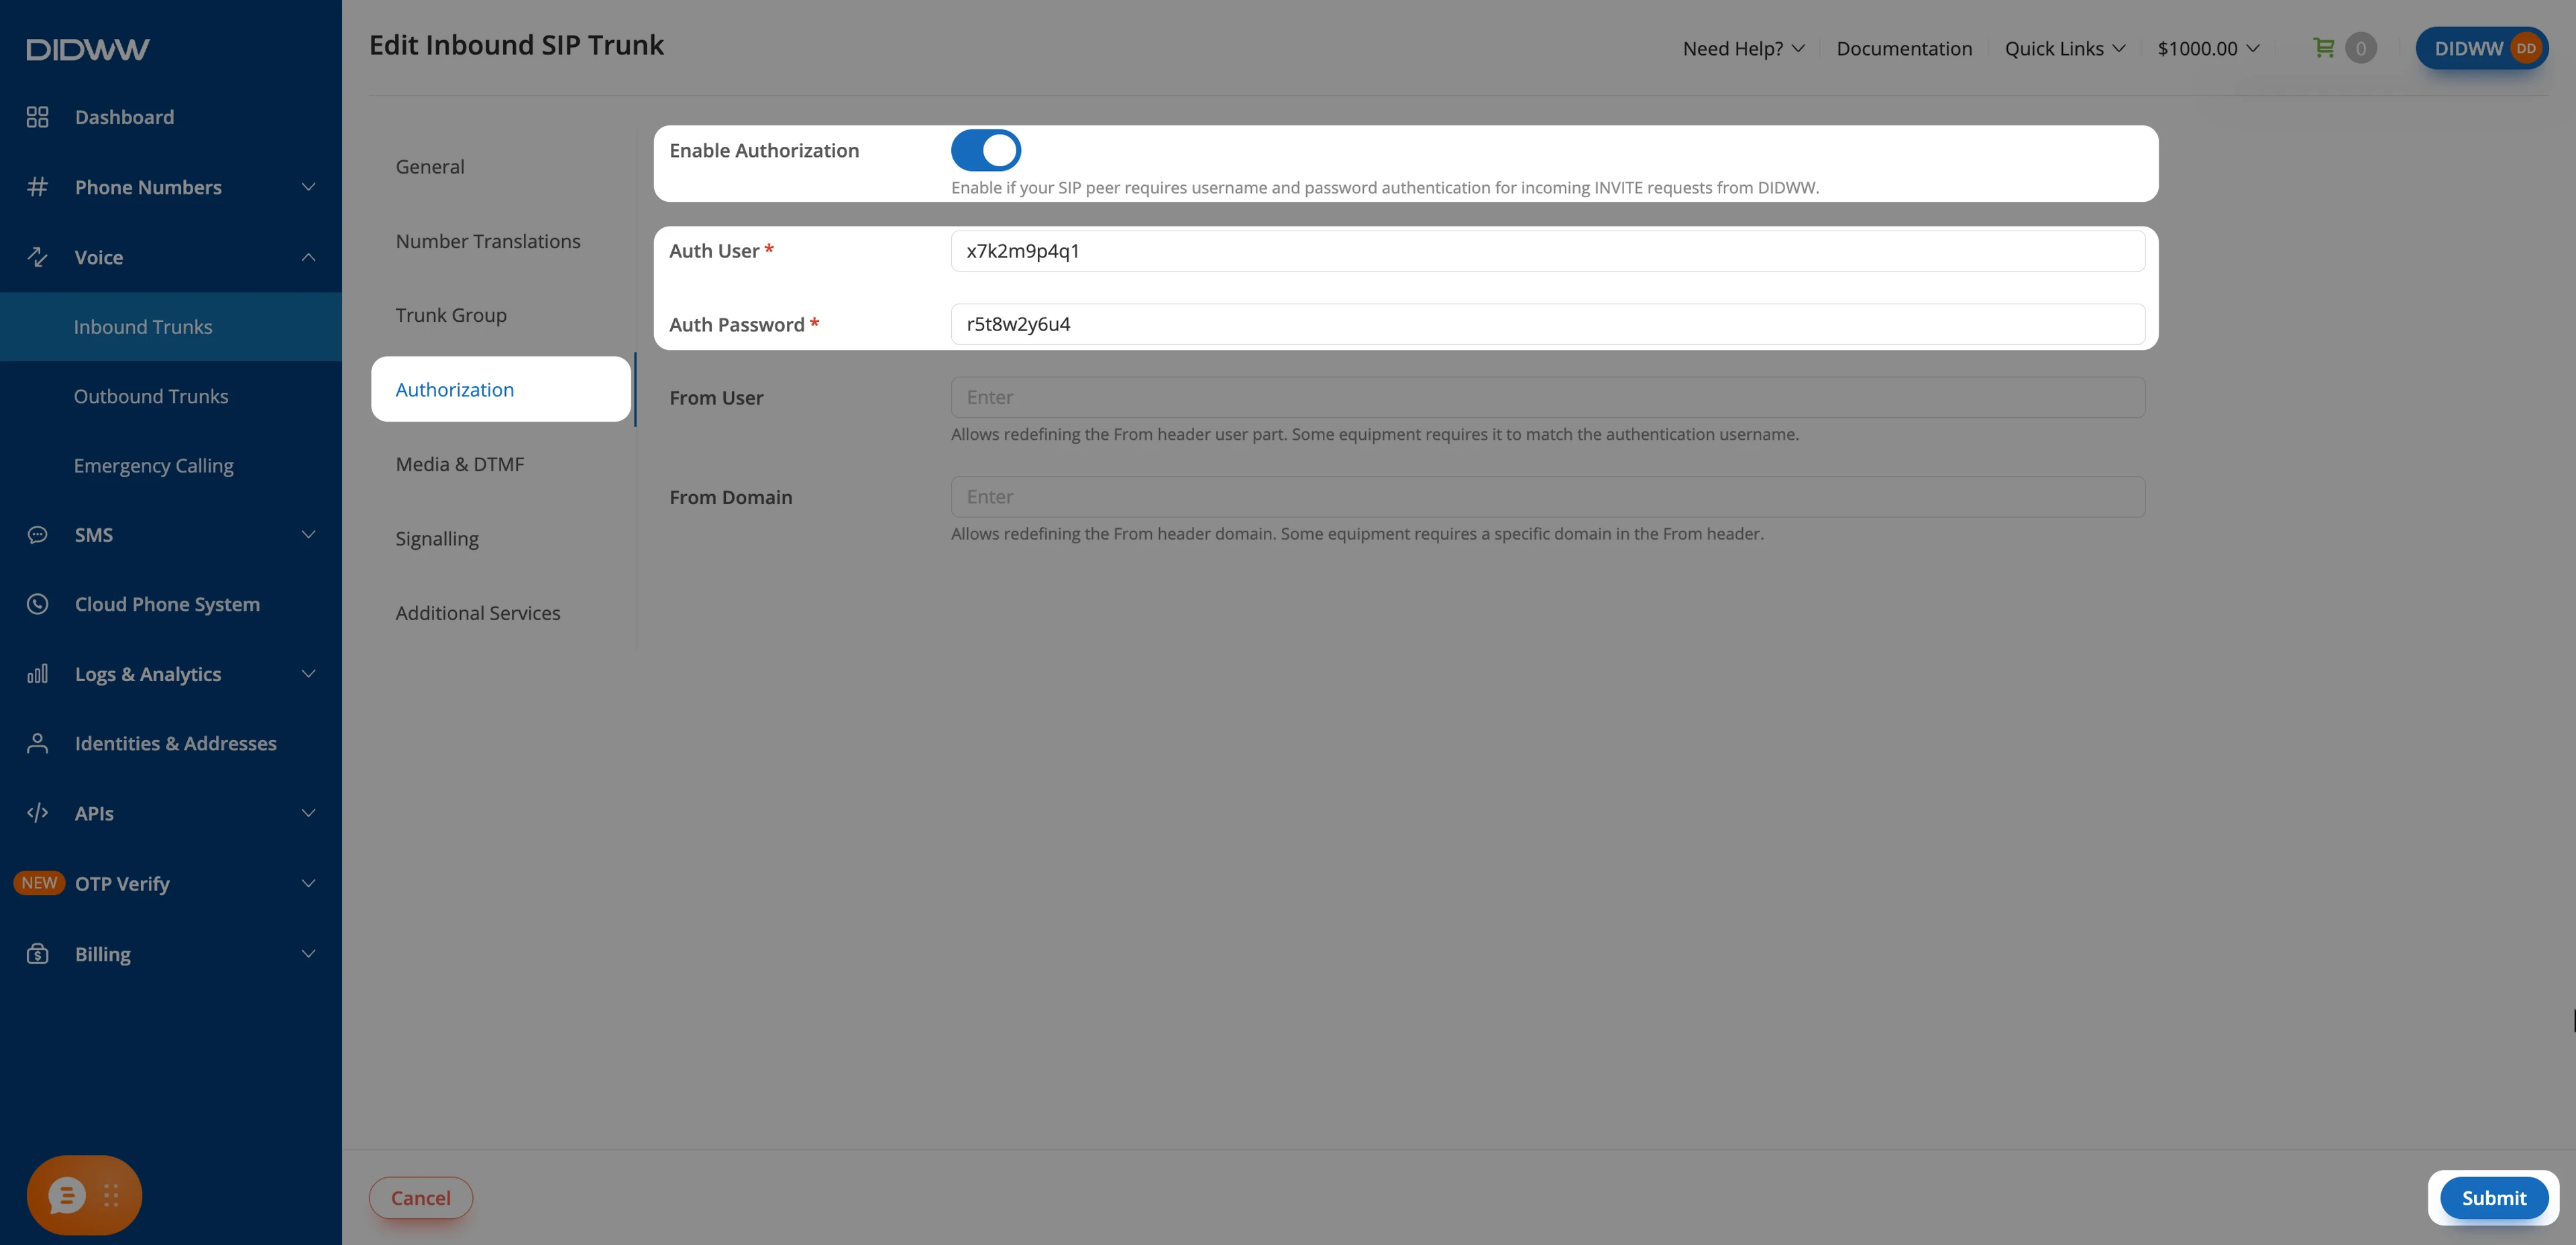
Task: Click the Auth User input field
Action: (1547, 251)
